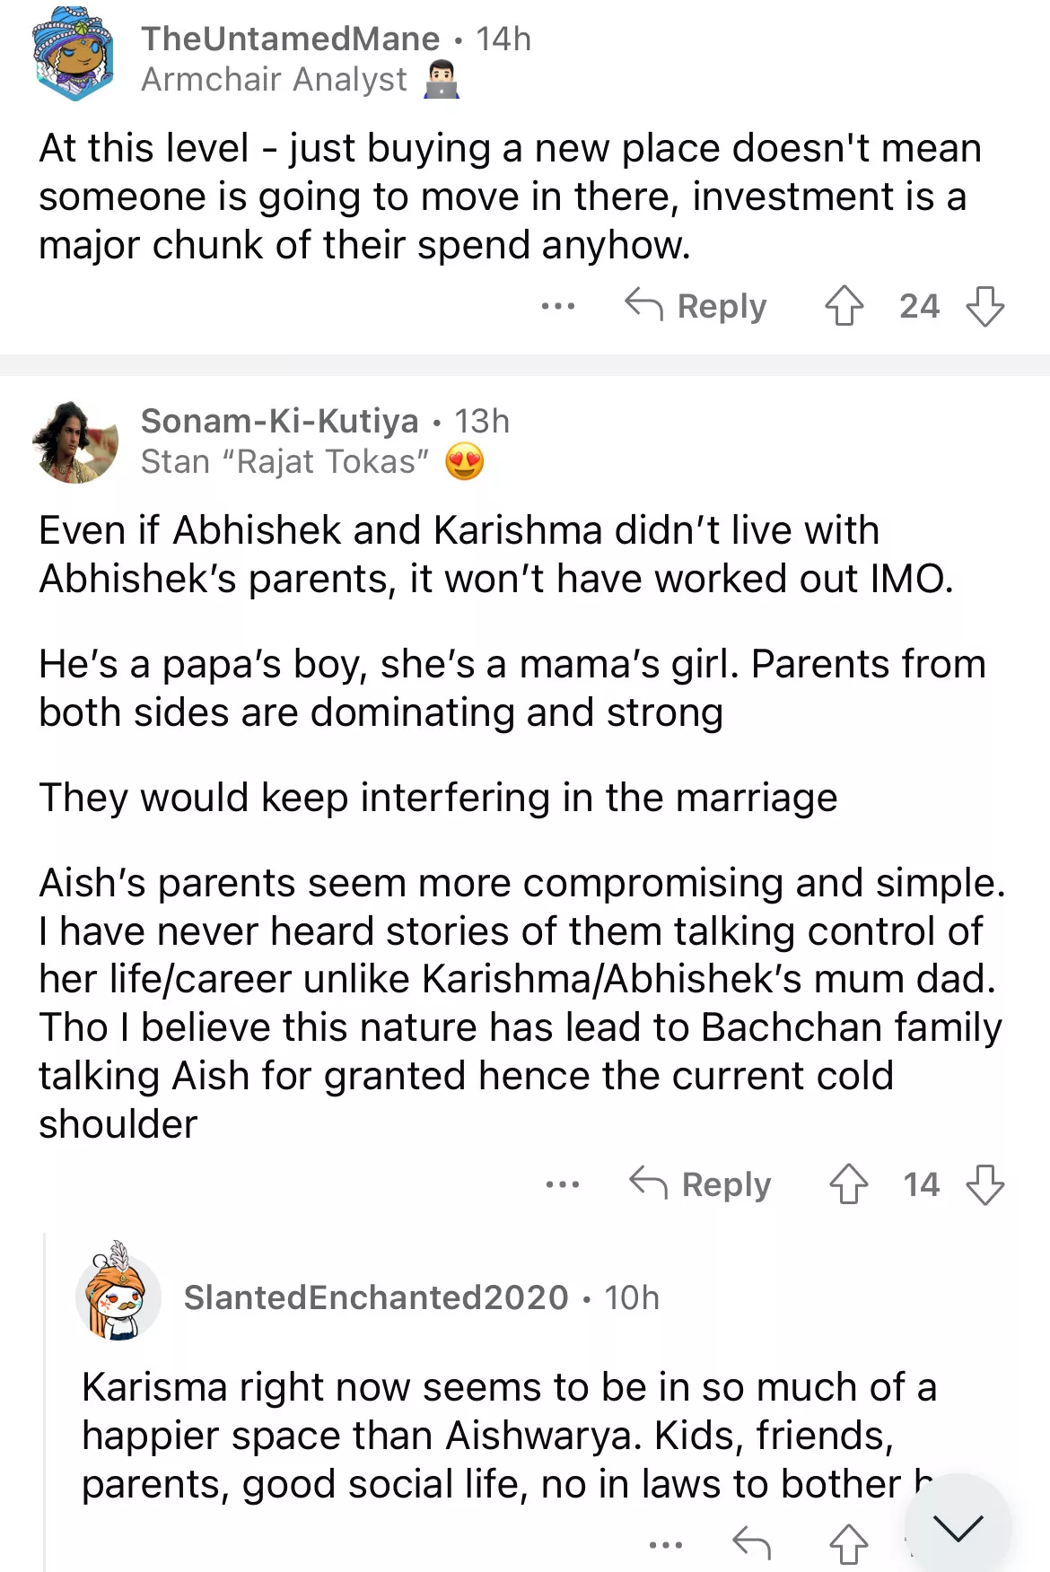View SlantedEnchanted2020's avatar
Image resolution: width=1050 pixels, height=1572 pixels.
(x=118, y=1293)
